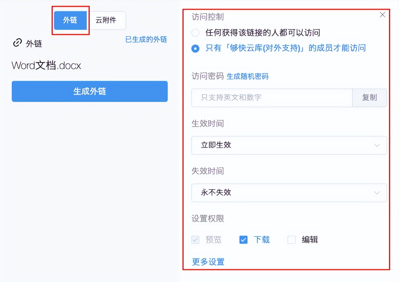Switch to the 云附件 tab

(x=107, y=20)
